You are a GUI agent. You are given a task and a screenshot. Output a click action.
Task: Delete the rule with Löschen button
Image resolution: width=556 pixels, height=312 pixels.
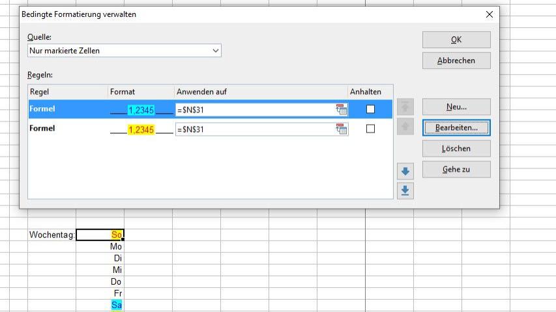pyautogui.click(x=456, y=148)
